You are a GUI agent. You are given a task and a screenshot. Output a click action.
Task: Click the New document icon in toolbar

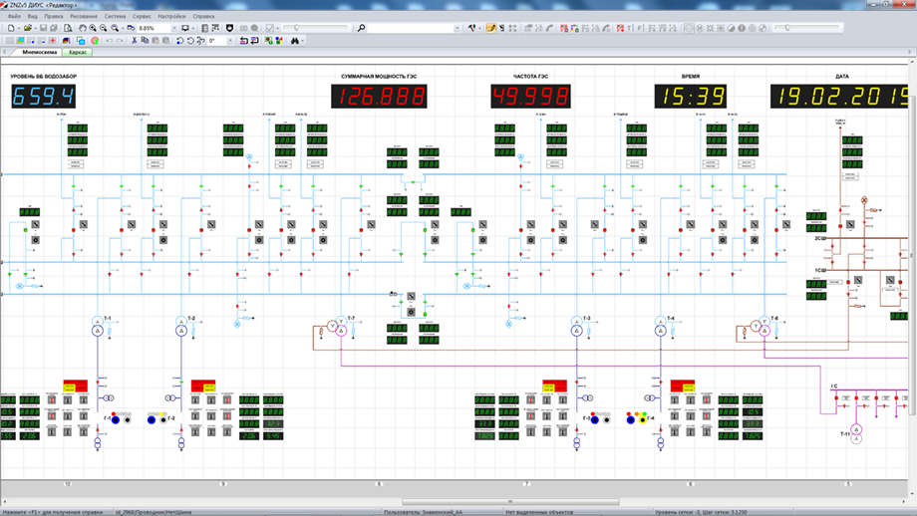click(x=11, y=28)
